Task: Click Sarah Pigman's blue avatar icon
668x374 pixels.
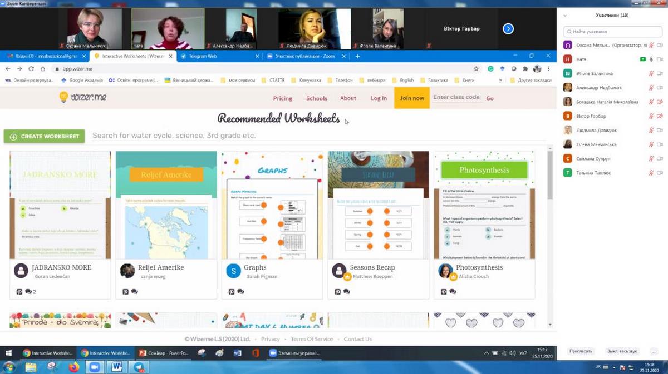Action: [233, 271]
